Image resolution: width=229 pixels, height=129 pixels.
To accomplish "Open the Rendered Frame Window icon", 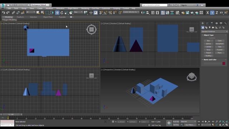I will coord(187,13).
